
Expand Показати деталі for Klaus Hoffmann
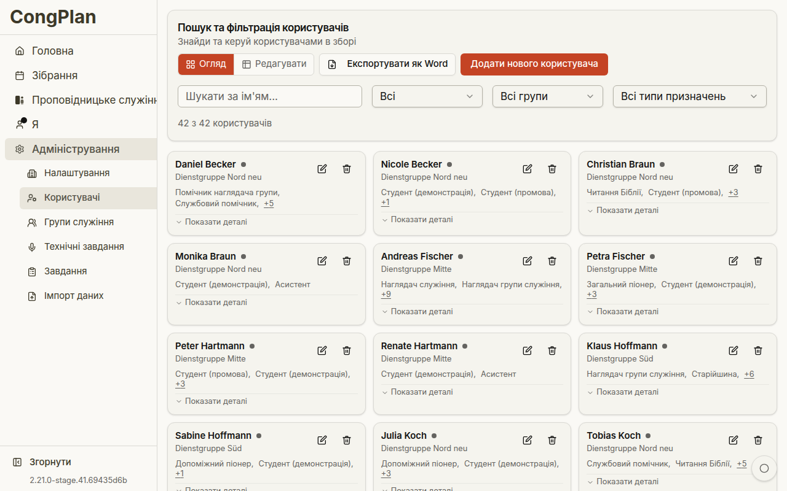623,392
